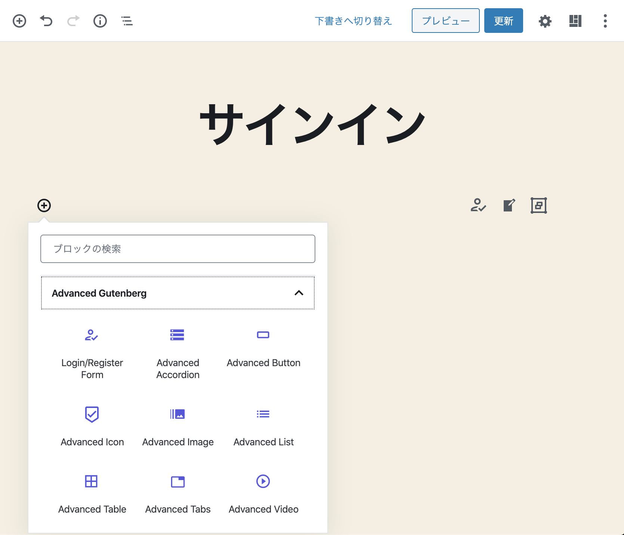The image size is (624, 535).
Task: Open the Jetpack sidebar icon
Action: click(x=575, y=21)
